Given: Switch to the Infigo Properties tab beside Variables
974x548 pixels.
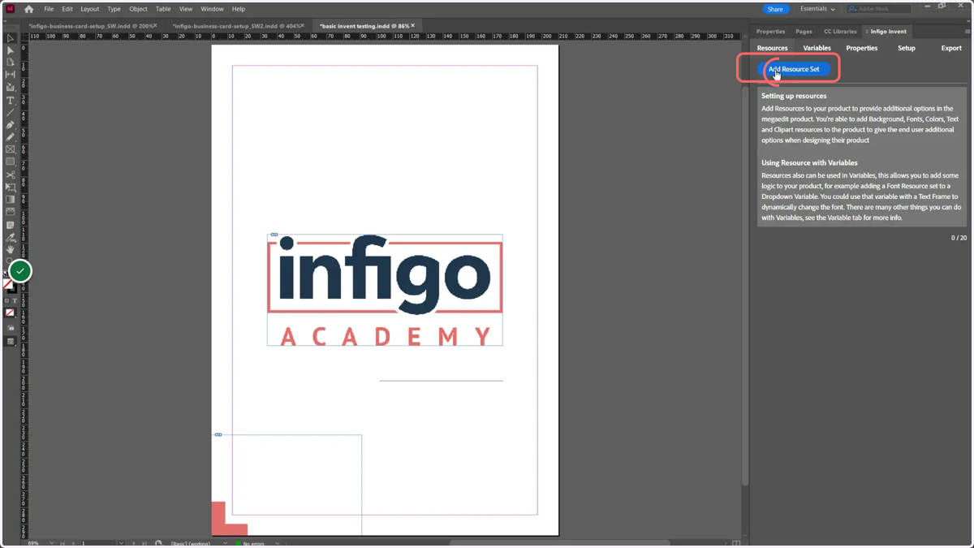Looking at the screenshot, I should click(x=861, y=48).
